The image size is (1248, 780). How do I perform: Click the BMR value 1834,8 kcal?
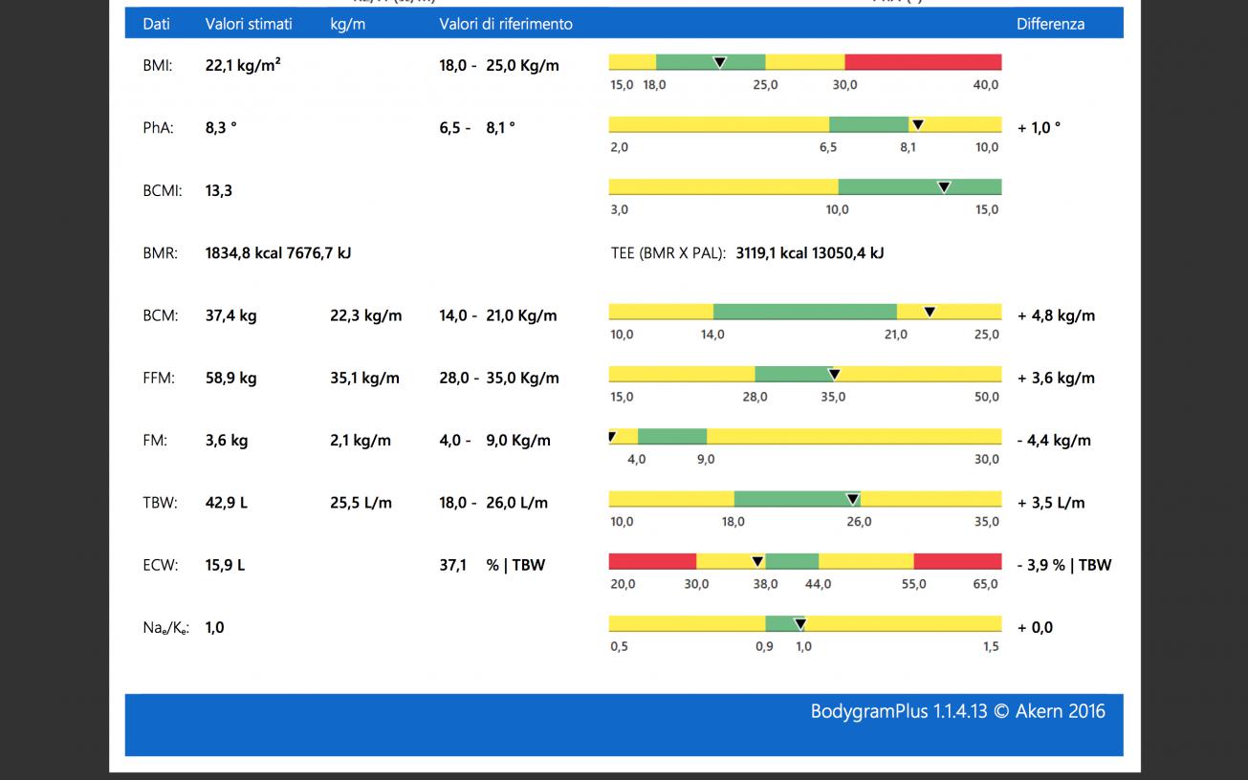coord(244,253)
